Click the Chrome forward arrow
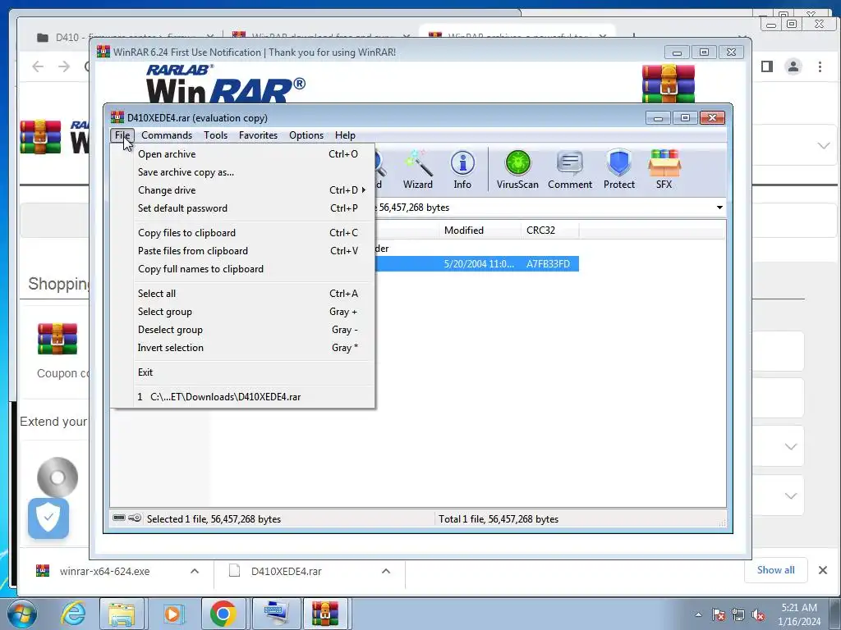 pyautogui.click(x=64, y=66)
